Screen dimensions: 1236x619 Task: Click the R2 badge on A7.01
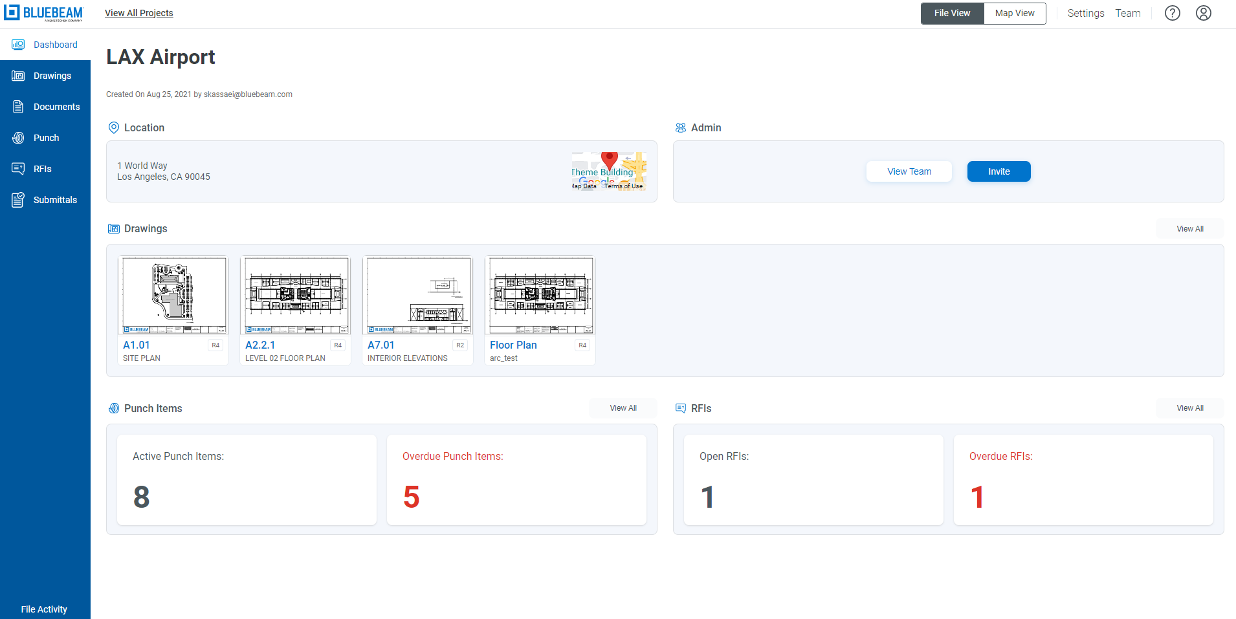click(460, 345)
